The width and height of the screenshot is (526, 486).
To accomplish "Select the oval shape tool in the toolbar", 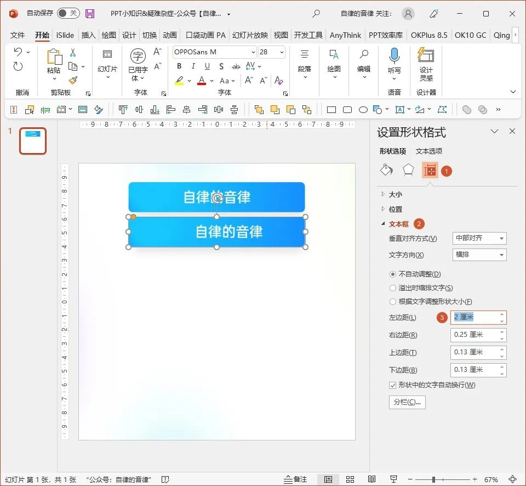I will pyautogui.click(x=363, y=109).
